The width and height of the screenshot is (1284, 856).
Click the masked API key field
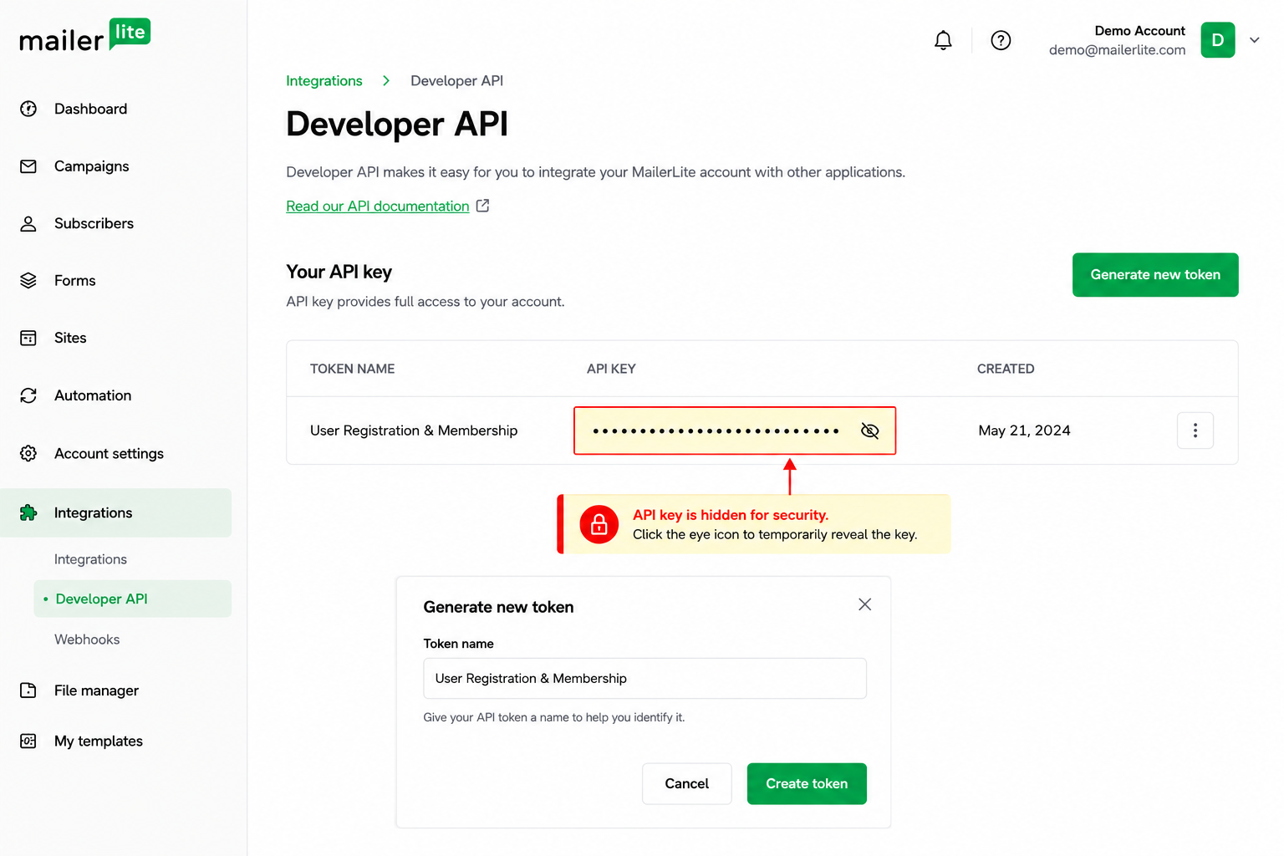click(x=735, y=431)
